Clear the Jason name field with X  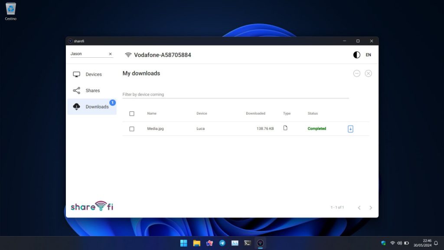tap(111, 54)
